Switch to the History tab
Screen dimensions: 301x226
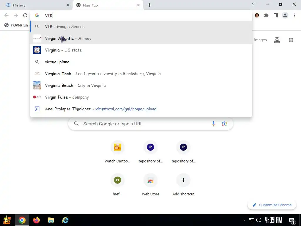[x=36, y=5]
